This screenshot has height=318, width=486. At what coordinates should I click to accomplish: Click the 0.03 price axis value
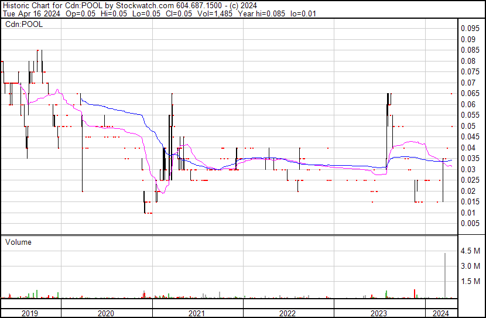(x=468, y=169)
